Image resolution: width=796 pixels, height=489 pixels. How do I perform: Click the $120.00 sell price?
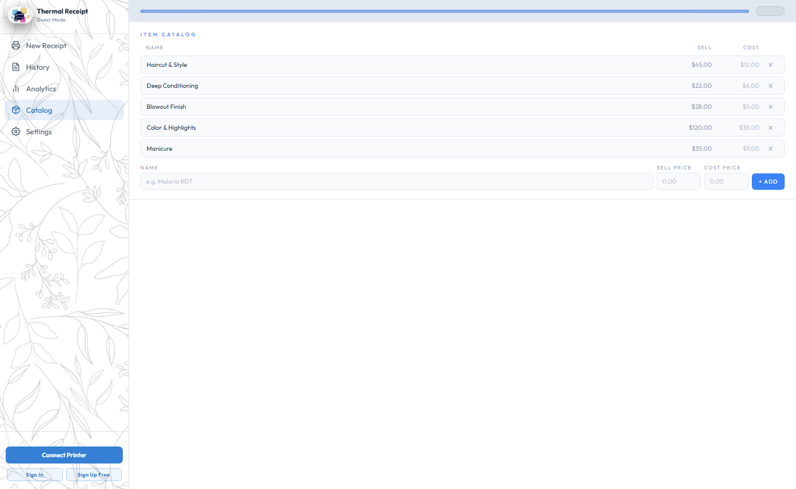(x=700, y=127)
